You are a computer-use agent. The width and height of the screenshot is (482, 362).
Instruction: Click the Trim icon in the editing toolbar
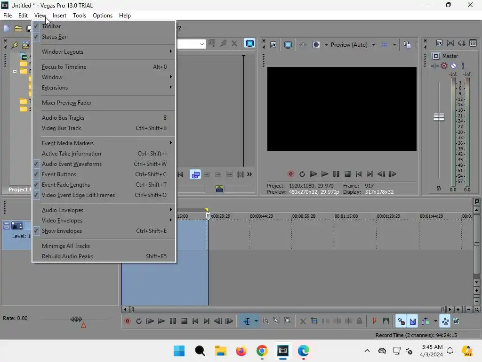click(x=314, y=321)
